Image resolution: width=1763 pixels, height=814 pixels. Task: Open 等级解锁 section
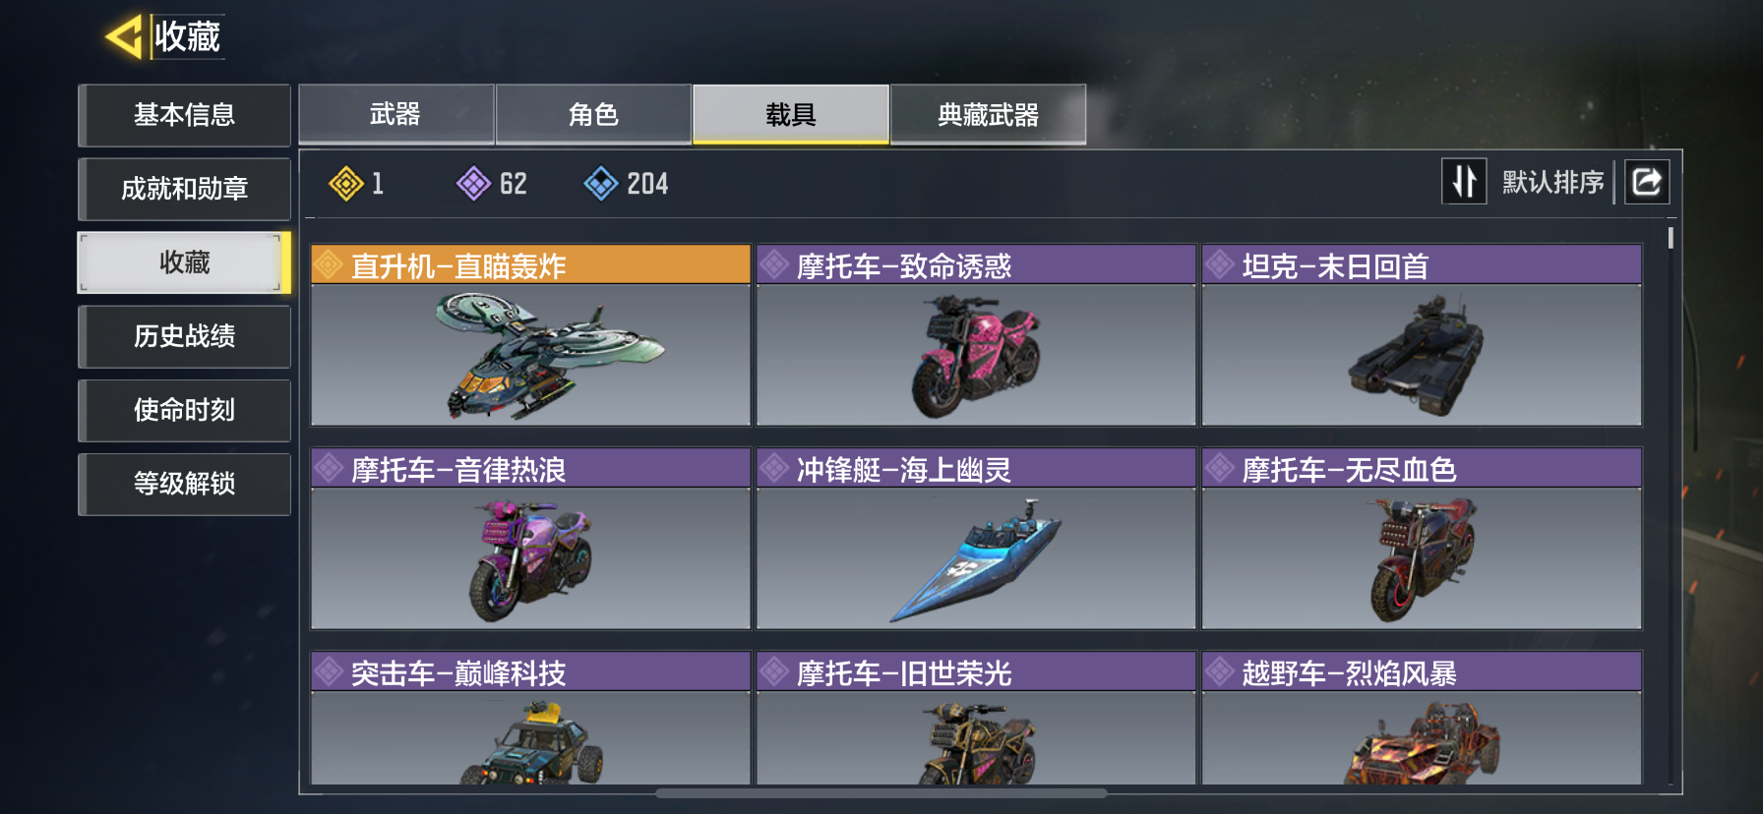[x=184, y=484]
